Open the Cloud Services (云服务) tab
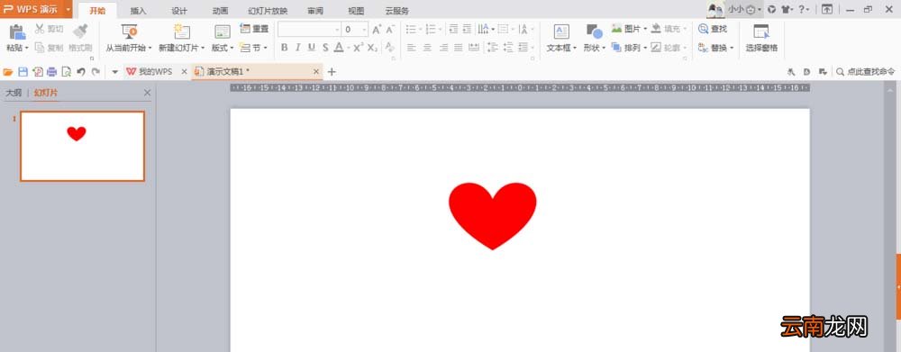The width and height of the screenshot is (901, 352). click(x=397, y=11)
